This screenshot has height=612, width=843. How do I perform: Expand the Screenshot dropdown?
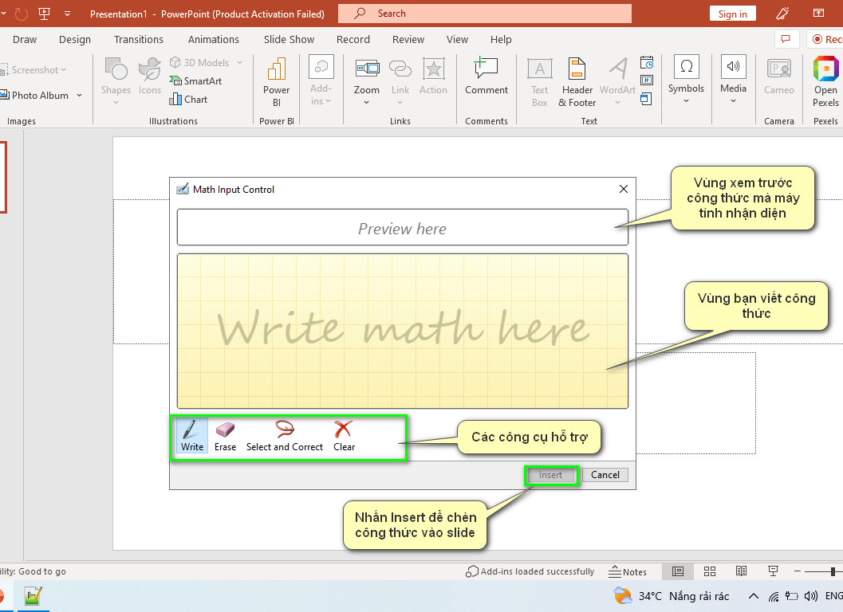(64, 70)
